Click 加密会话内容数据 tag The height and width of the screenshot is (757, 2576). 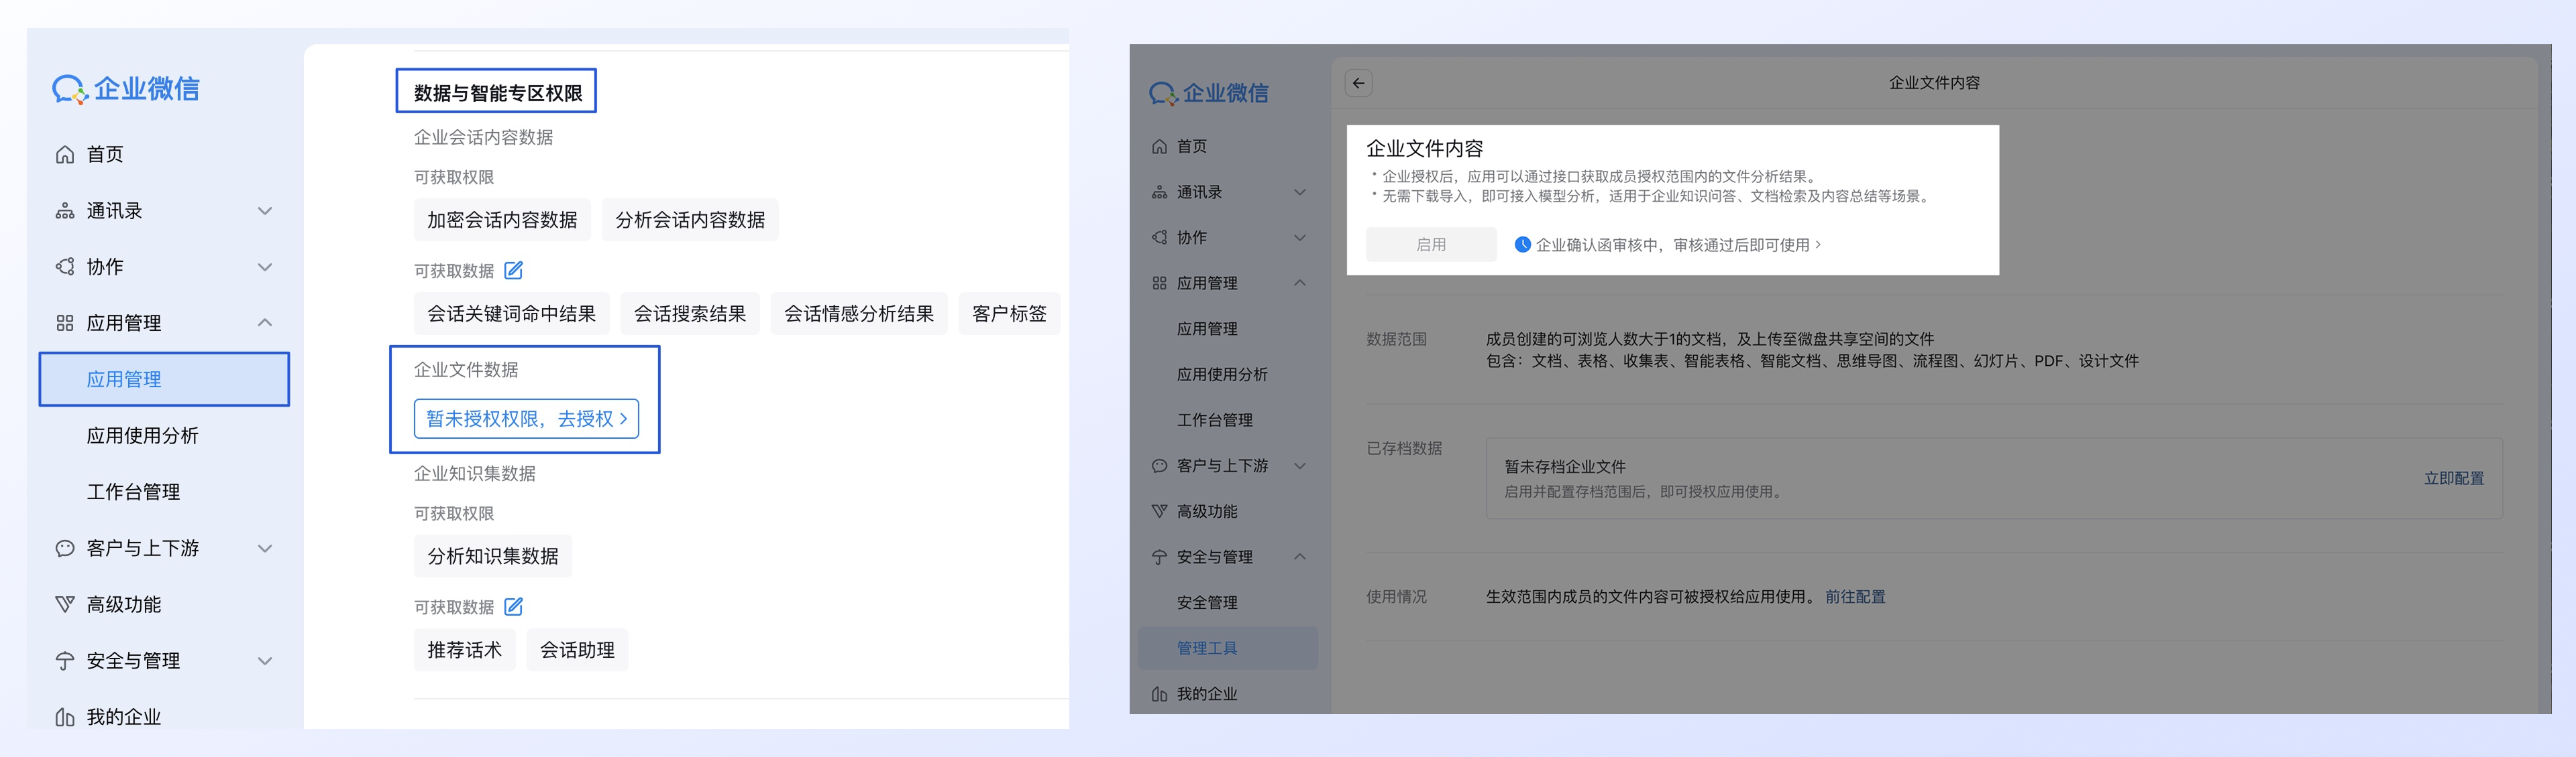pyautogui.click(x=502, y=220)
